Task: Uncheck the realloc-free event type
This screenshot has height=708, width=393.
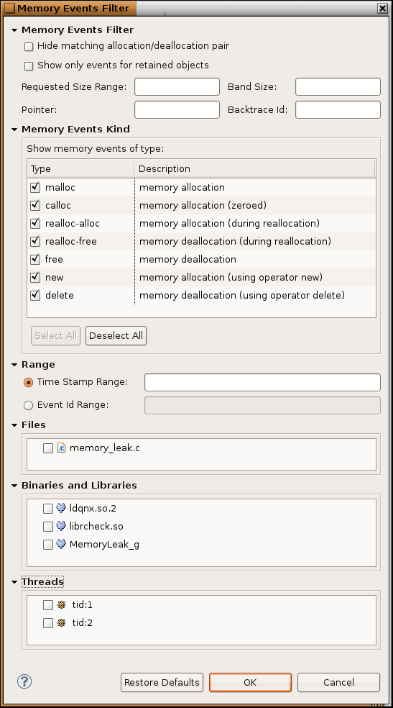Action: point(35,241)
